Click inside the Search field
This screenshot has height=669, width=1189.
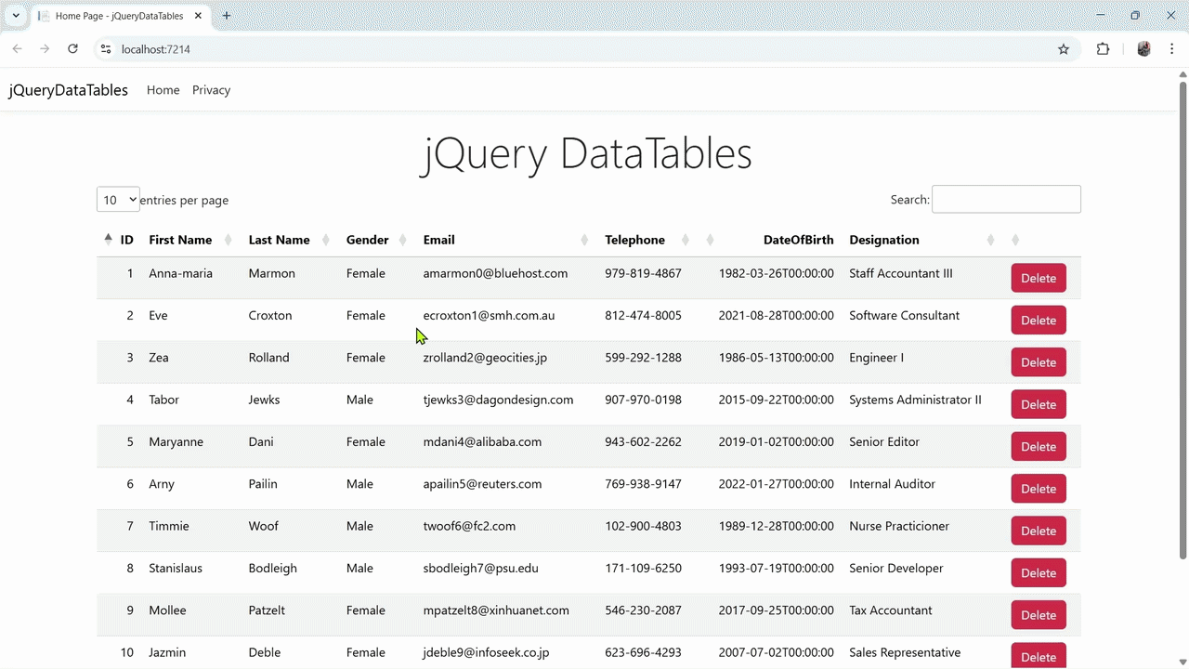tap(1006, 200)
